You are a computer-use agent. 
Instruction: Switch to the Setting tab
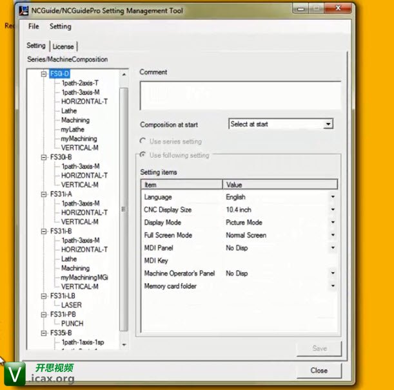pyautogui.click(x=36, y=46)
